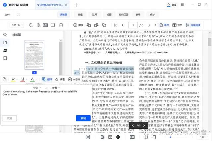Click the document vertical scrollbar
The height and width of the screenshot is (141, 212).
pos(210,42)
